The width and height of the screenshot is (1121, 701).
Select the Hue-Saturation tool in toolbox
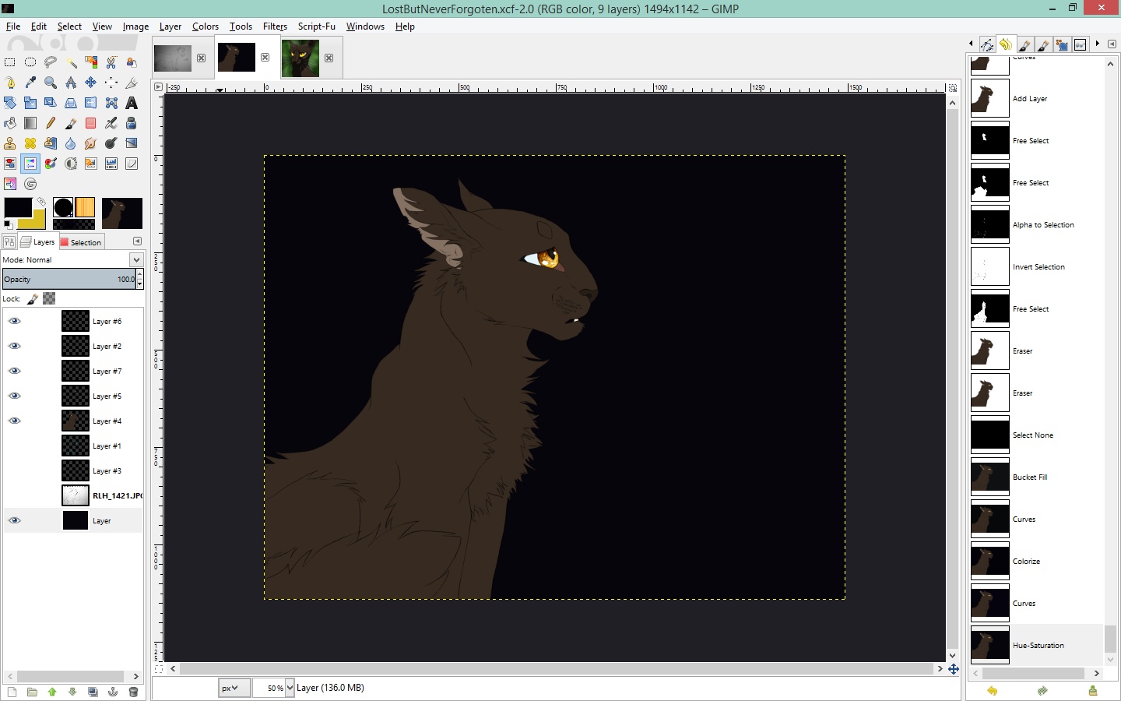tap(30, 164)
